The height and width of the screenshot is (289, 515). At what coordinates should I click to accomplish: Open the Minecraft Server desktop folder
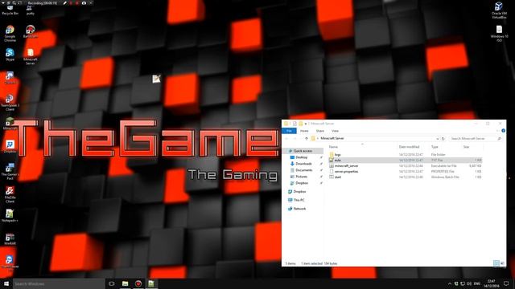[x=31, y=57]
